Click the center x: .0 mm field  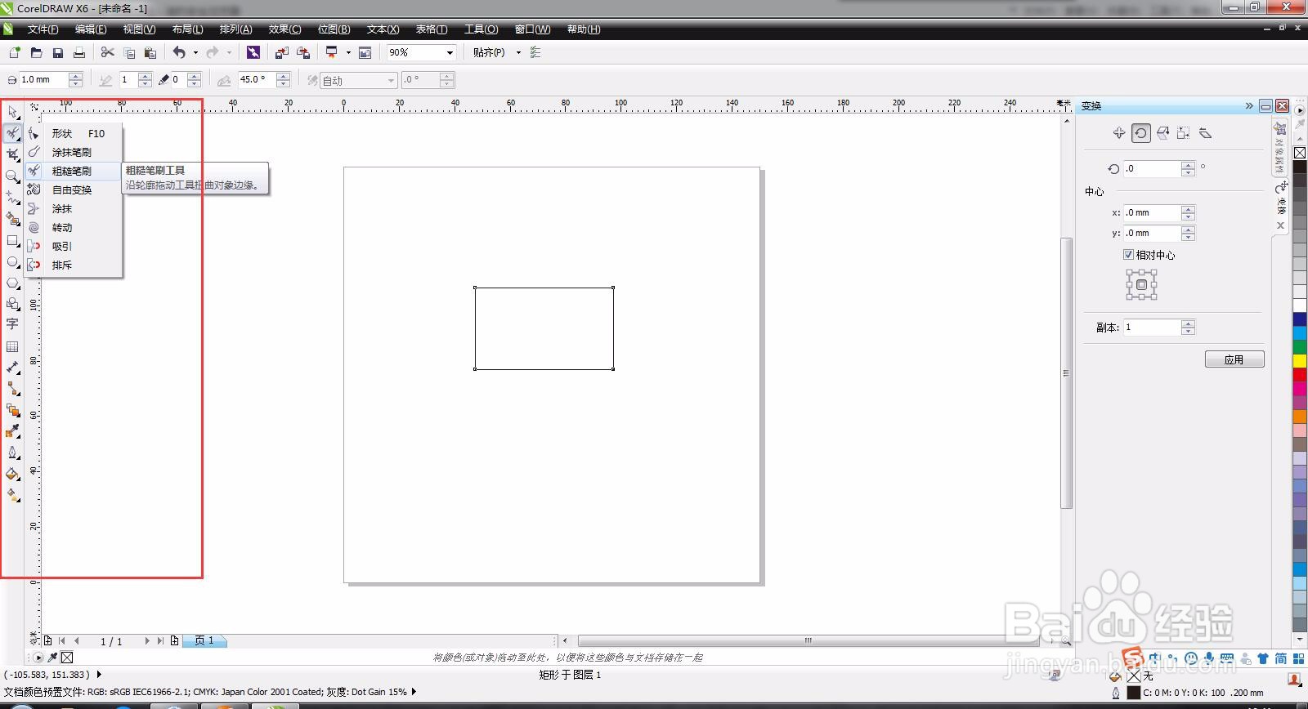click(x=1153, y=212)
